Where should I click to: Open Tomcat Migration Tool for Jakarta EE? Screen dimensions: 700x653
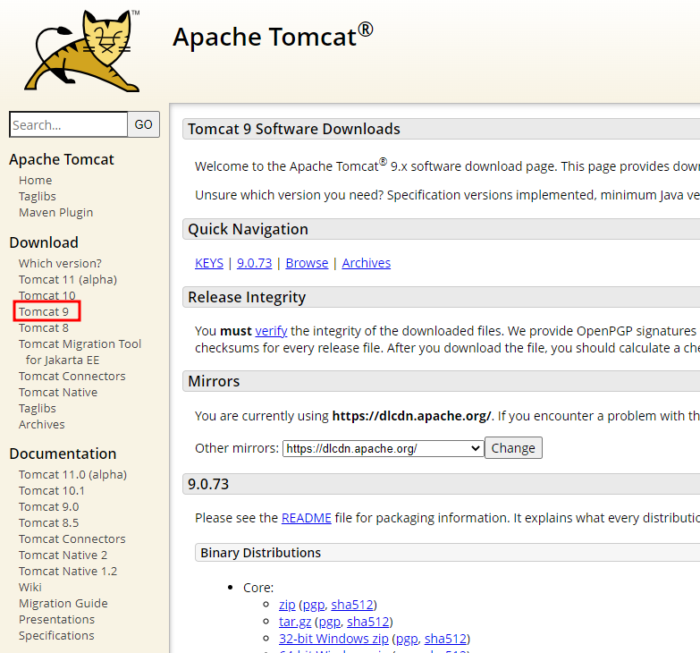point(80,352)
